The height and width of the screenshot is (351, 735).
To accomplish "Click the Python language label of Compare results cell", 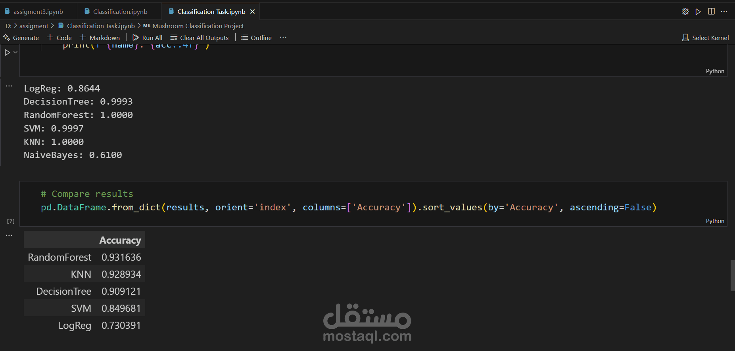I will pyautogui.click(x=715, y=221).
